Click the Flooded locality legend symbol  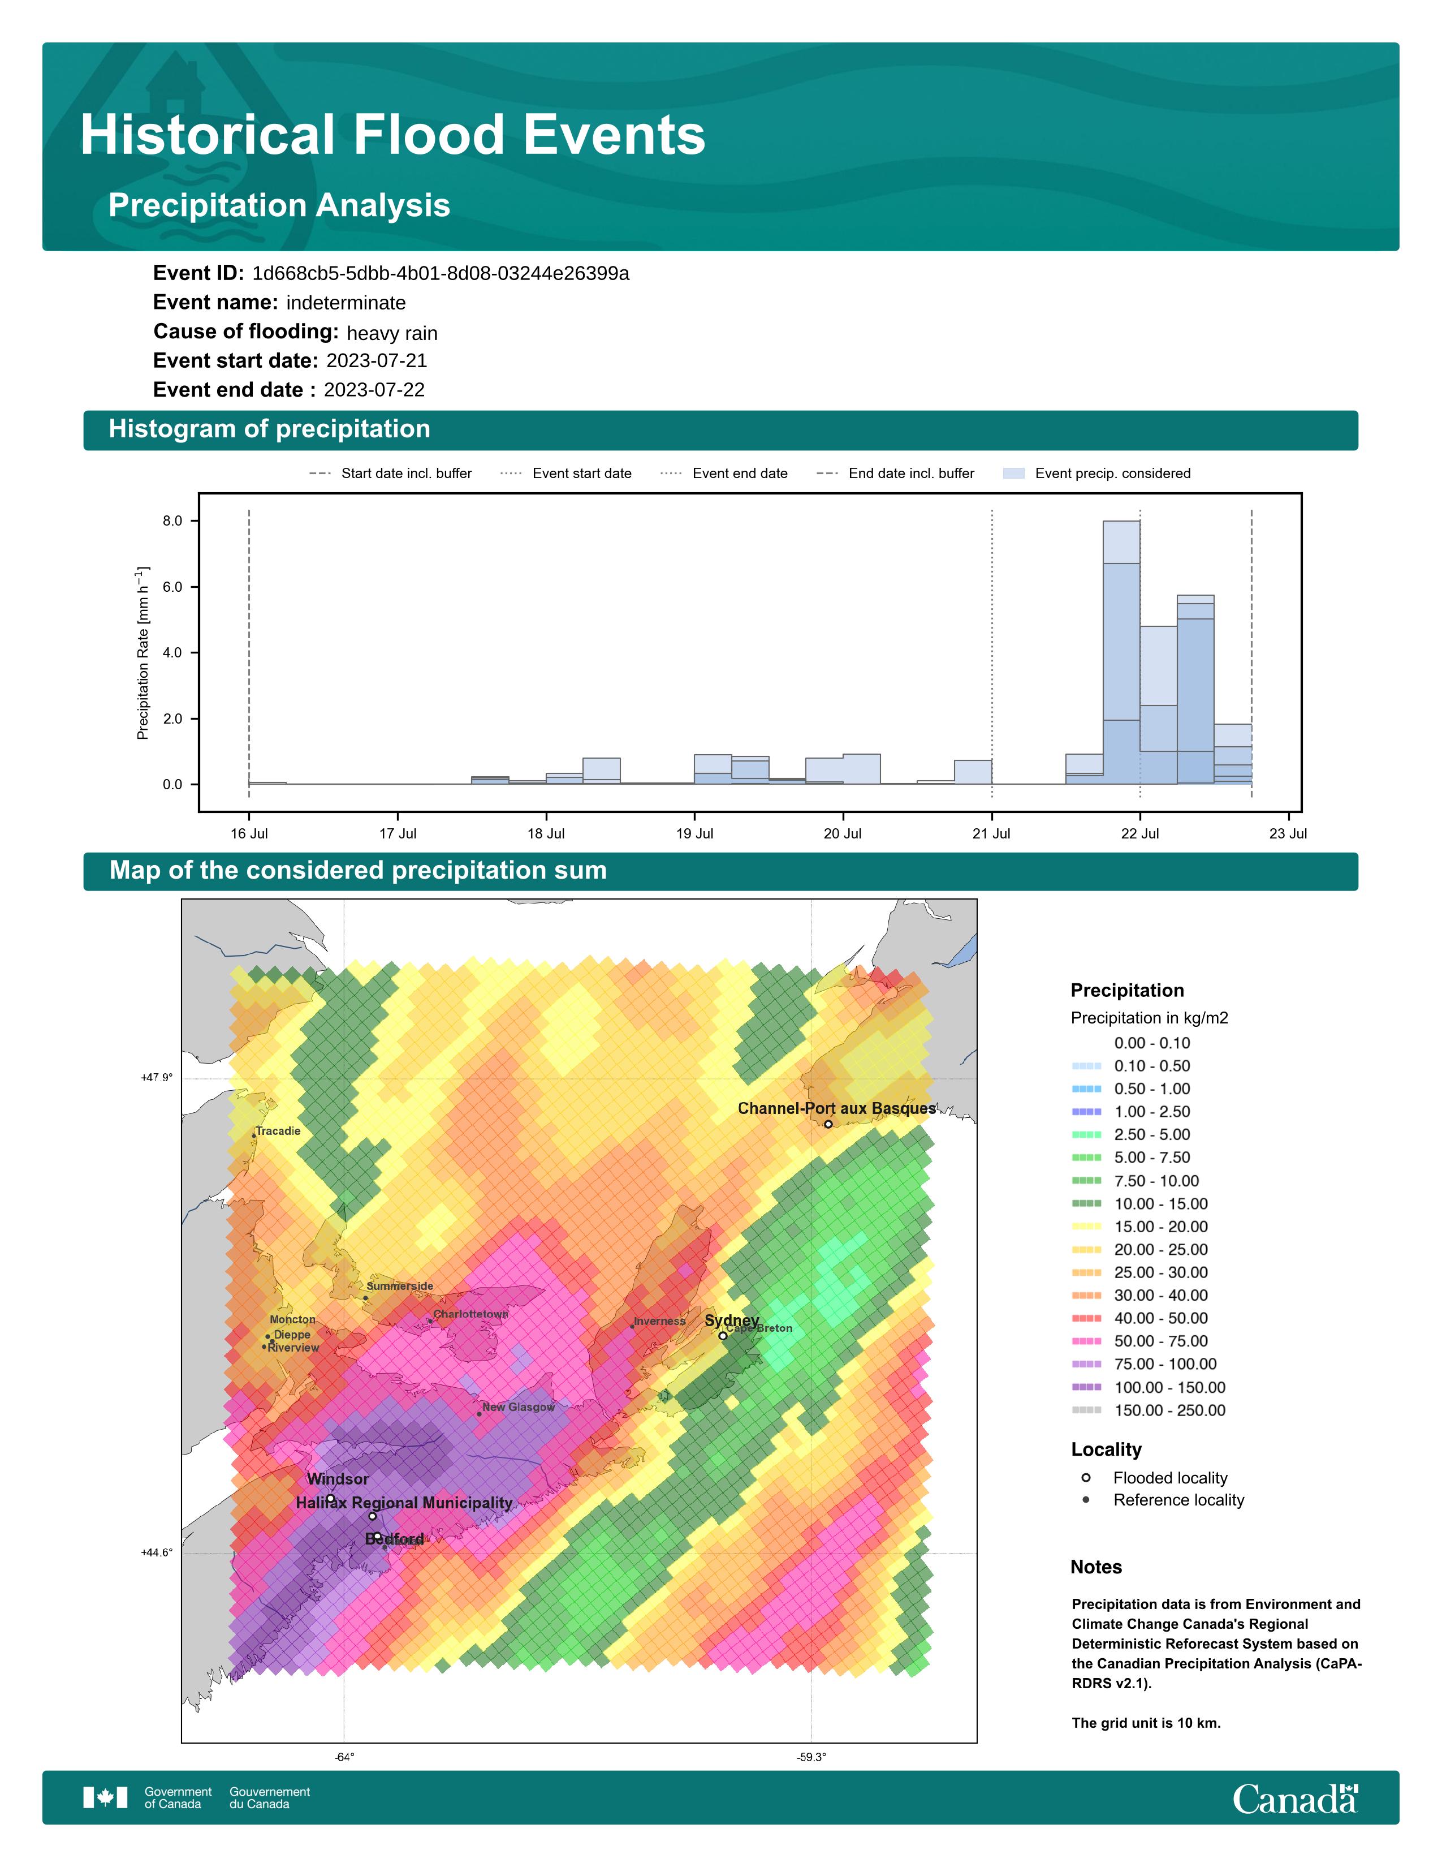1086,1478
